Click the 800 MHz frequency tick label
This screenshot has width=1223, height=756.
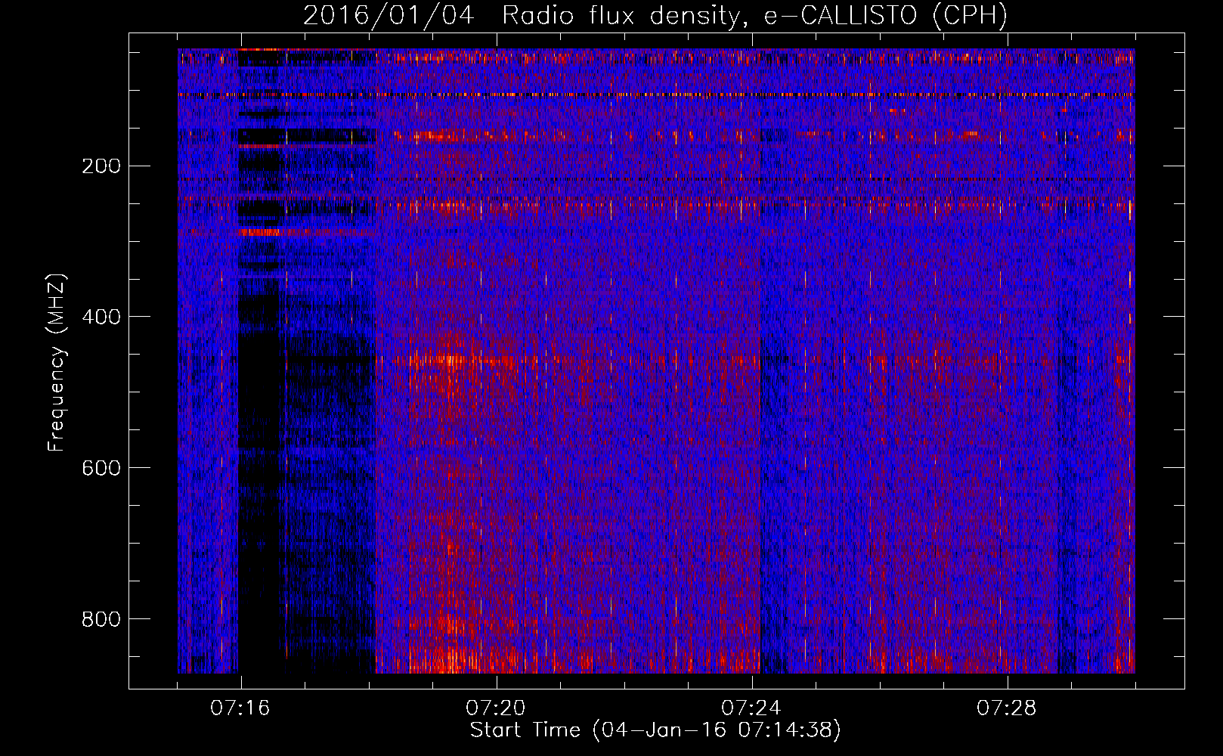point(101,619)
